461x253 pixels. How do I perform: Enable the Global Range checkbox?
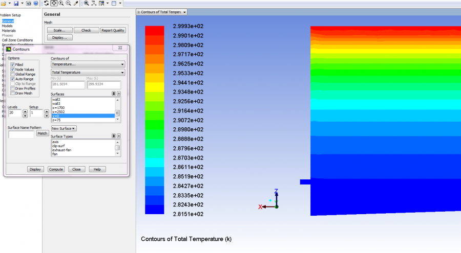pos(13,74)
